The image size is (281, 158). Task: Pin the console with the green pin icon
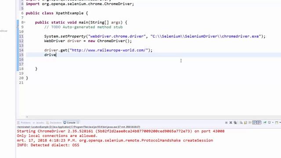pos(265,122)
